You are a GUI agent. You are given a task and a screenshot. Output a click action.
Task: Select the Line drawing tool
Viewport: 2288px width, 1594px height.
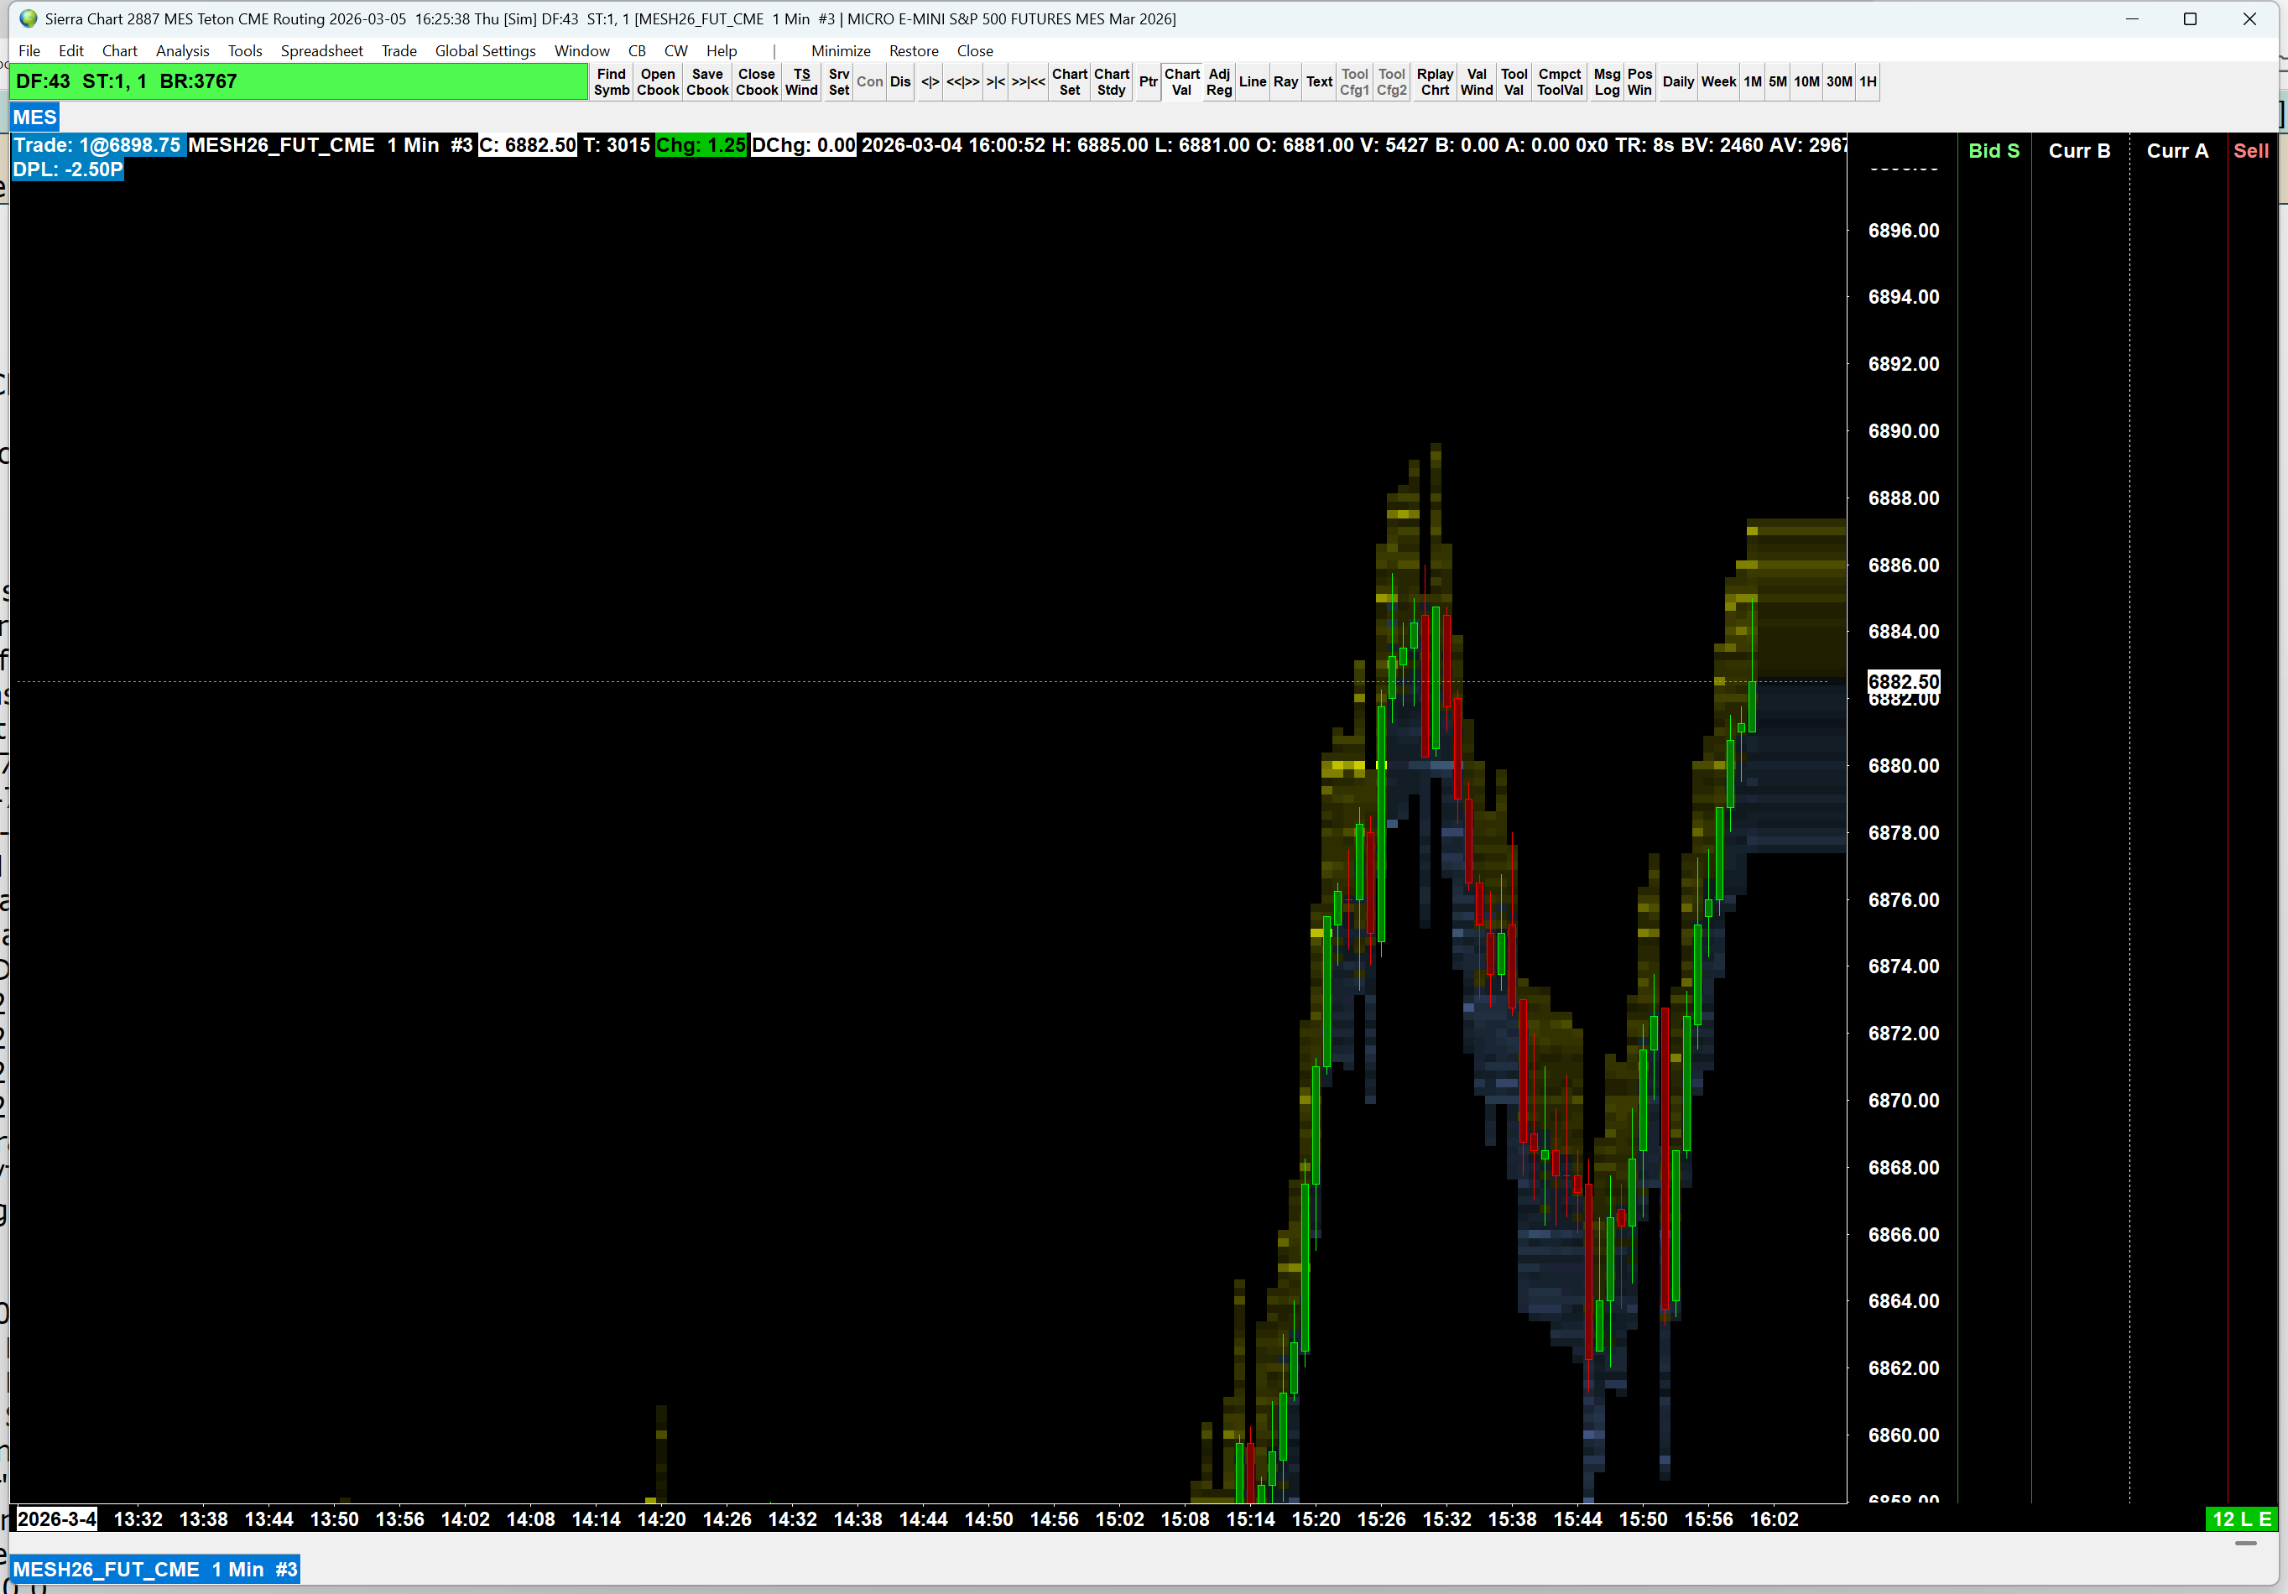tap(1252, 81)
